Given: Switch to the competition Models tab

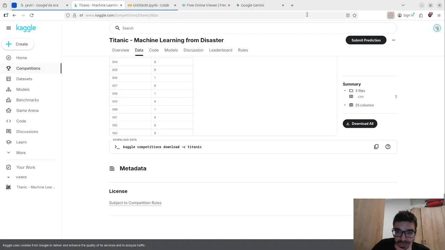Looking at the screenshot, I should click(171, 50).
